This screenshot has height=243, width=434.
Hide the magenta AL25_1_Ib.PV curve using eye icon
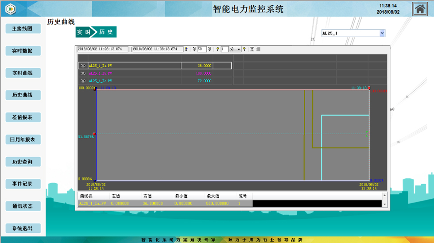83,73
